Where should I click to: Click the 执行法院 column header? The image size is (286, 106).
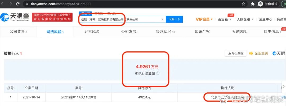click(x=227, y=88)
